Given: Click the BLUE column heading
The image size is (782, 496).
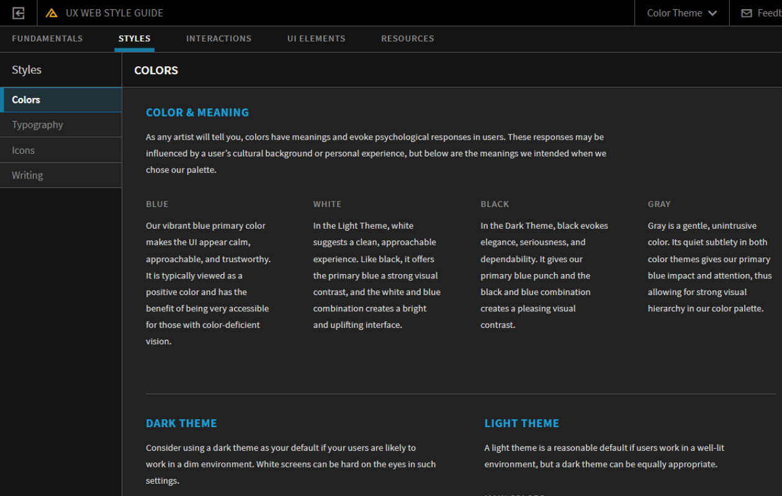Looking at the screenshot, I should 157,204.
